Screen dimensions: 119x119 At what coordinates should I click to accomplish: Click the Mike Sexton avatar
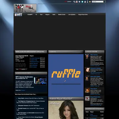tap(87, 57)
